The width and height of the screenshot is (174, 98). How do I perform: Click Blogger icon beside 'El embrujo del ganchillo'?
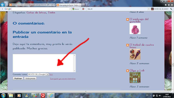pos(128,19)
